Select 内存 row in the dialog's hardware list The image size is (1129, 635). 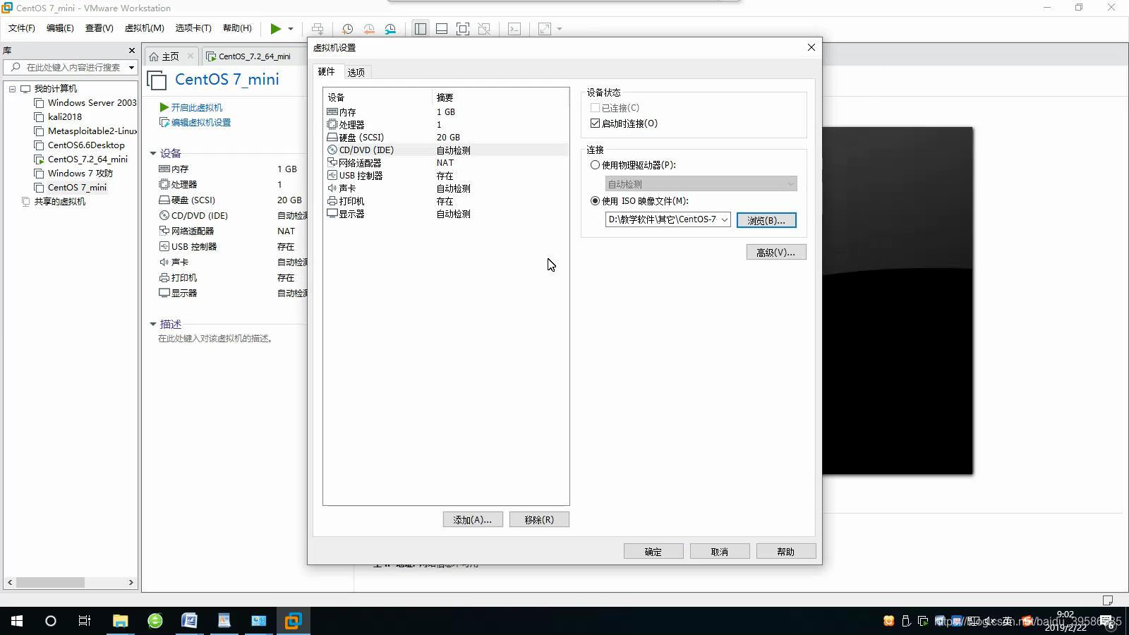coord(446,111)
